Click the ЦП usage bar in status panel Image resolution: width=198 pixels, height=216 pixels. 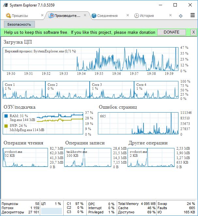click(52, 211)
